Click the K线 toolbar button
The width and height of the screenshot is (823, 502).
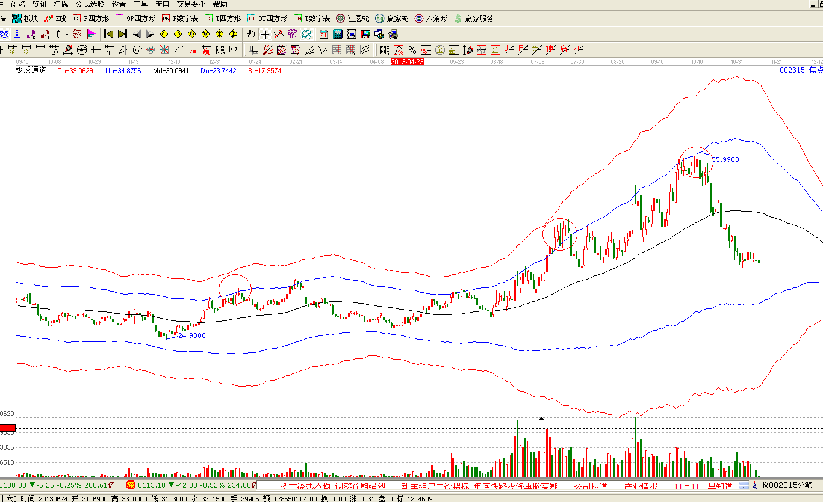[x=55, y=19]
